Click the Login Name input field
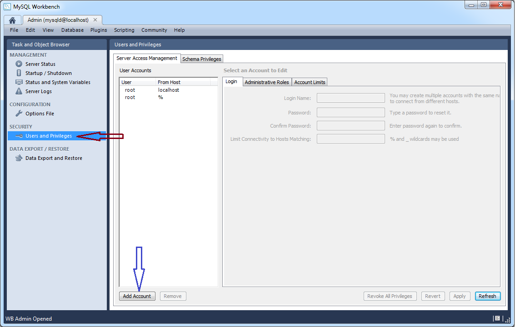The width and height of the screenshot is (515, 327). pyautogui.click(x=351, y=98)
